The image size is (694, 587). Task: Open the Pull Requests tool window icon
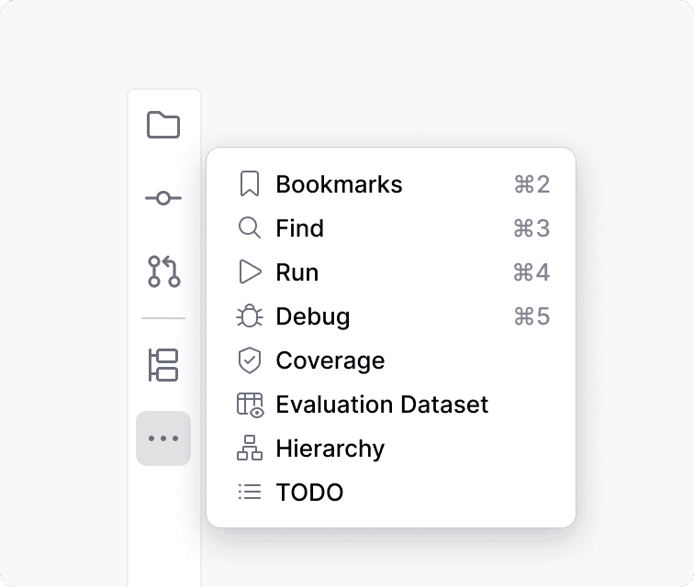point(163,271)
